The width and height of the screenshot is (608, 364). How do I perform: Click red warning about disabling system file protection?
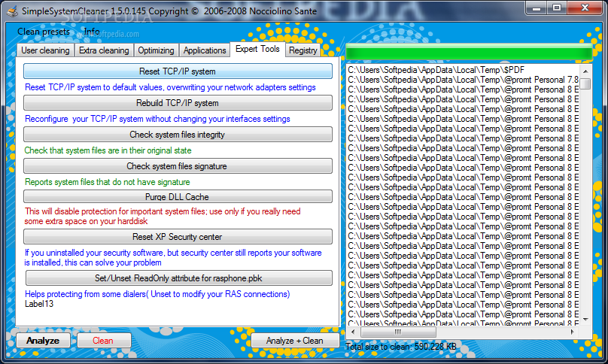click(163, 217)
